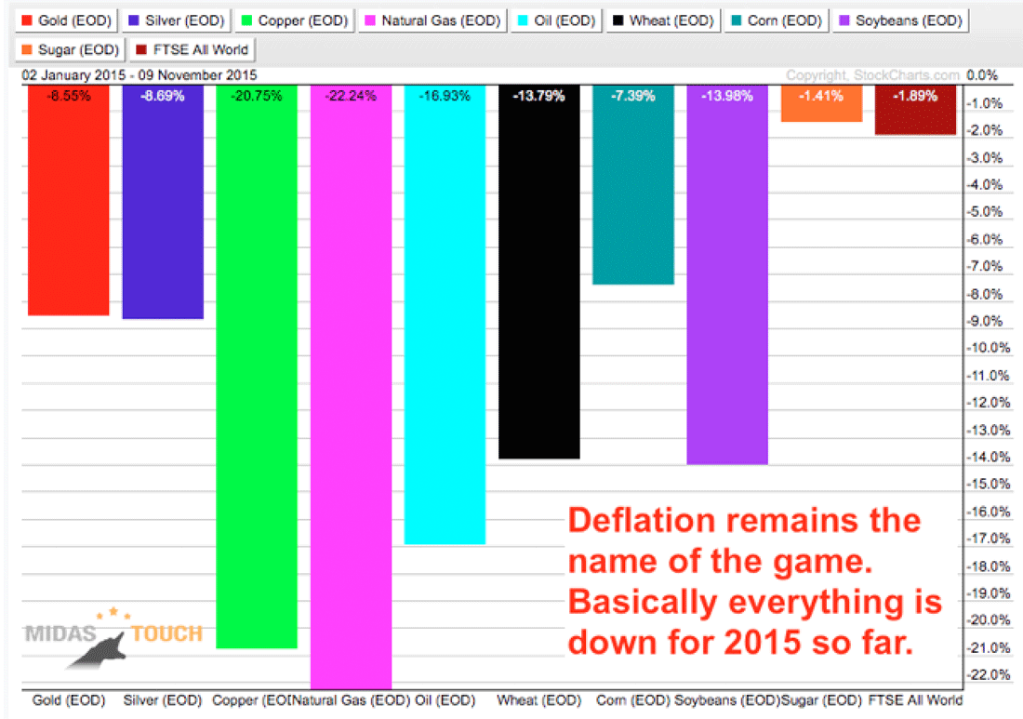Click the teal Corn bar
The height and width of the screenshot is (719, 1023).
(x=632, y=185)
